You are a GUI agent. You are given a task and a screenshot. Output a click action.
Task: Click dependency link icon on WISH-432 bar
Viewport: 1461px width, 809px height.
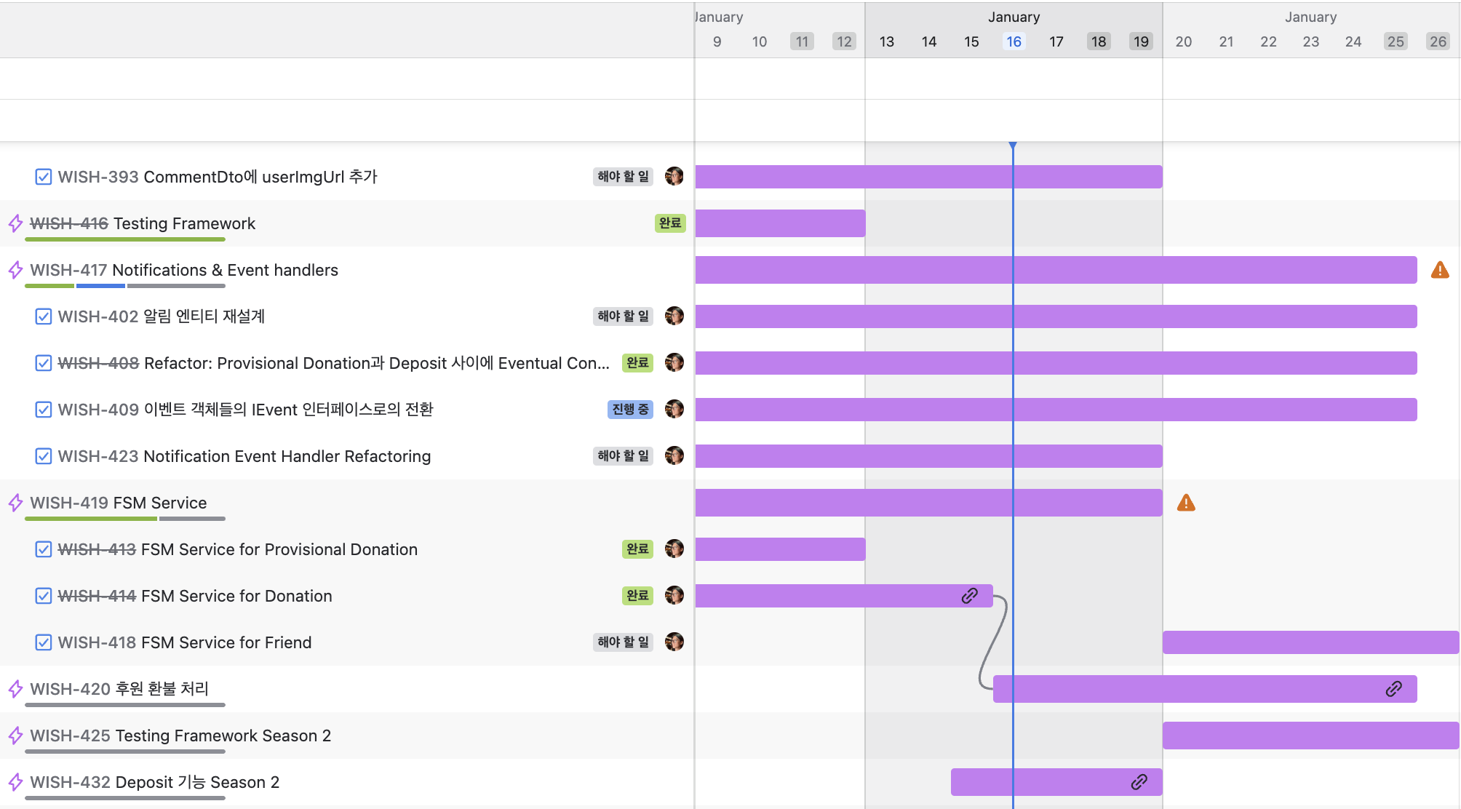click(1139, 782)
